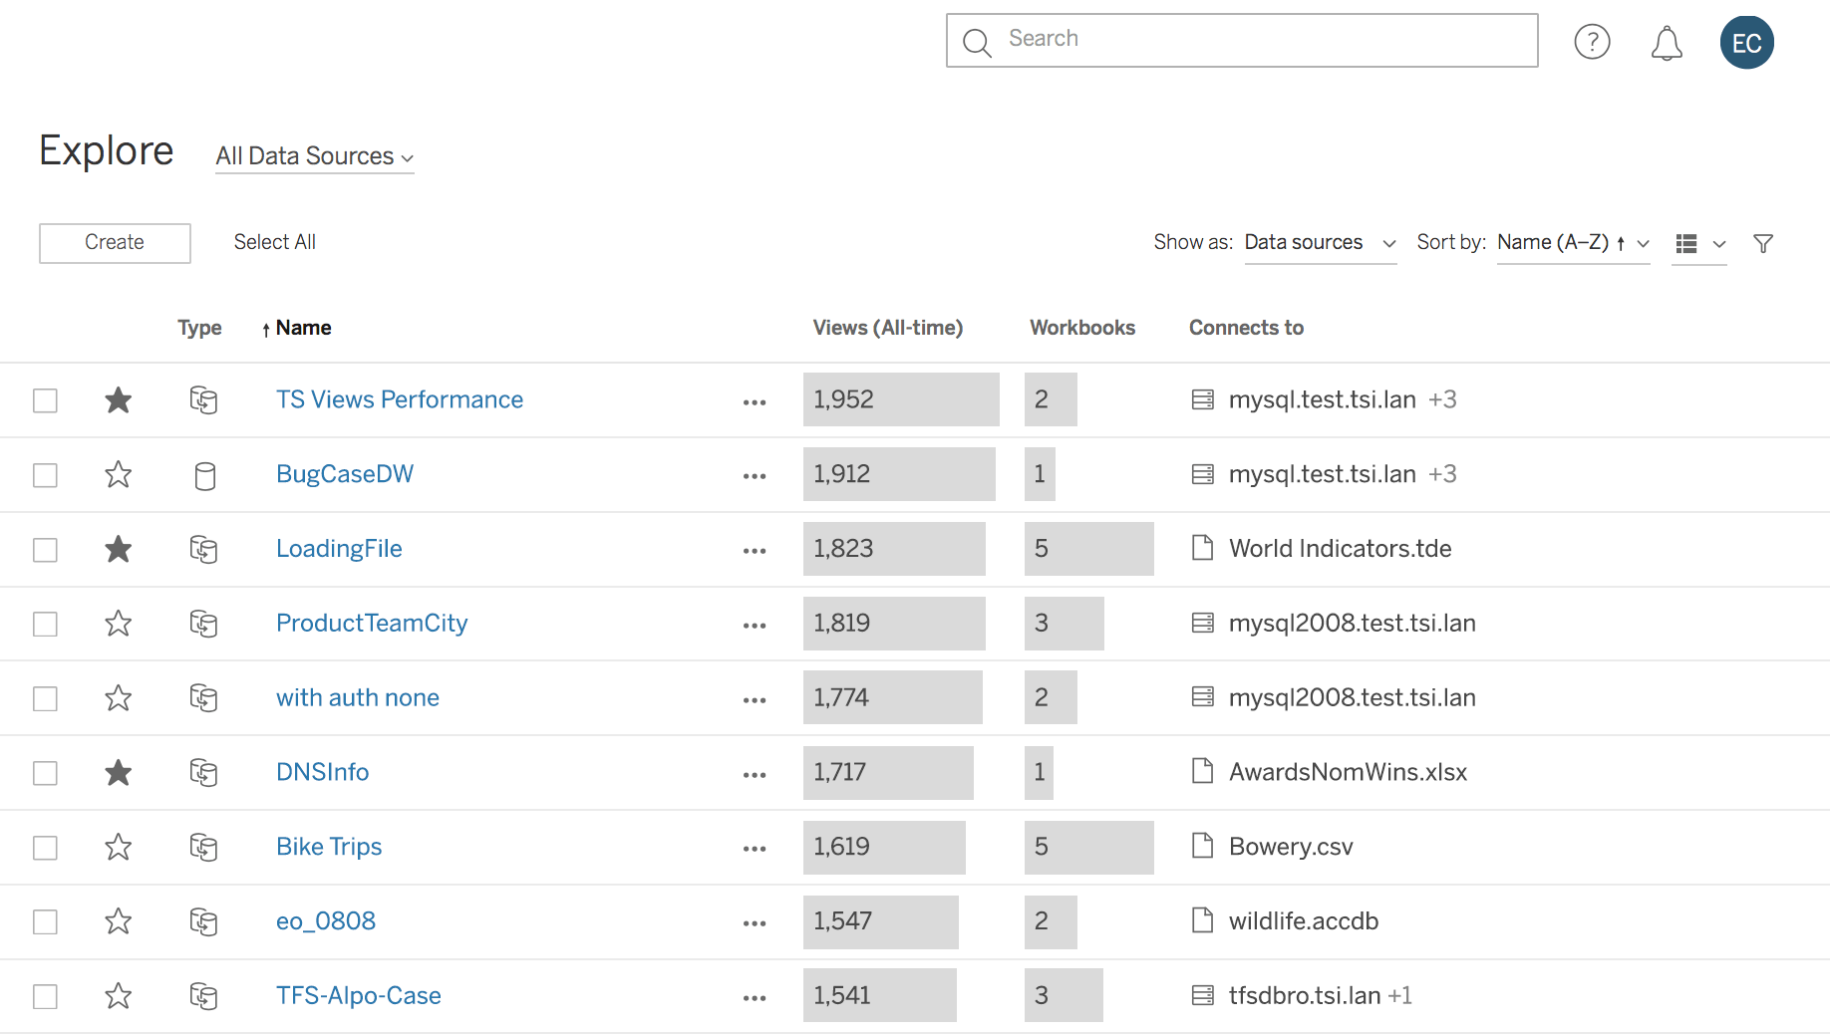Check the box for TS Views Performance
1830x1034 pixels.
[x=45, y=400]
